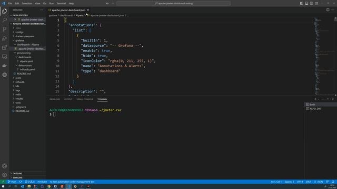Collapse the datasources folder
This screenshot has width=337, height=189.
[25, 65]
